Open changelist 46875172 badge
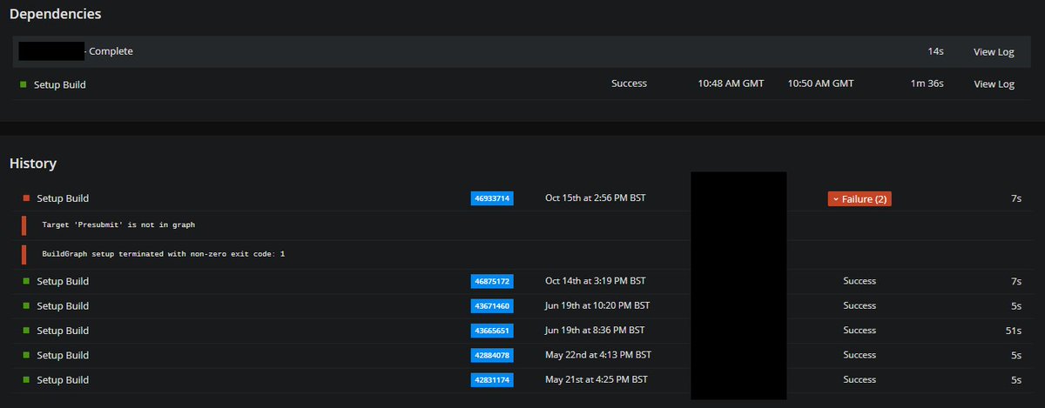Viewport: 1045px width, 408px height. pos(492,281)
